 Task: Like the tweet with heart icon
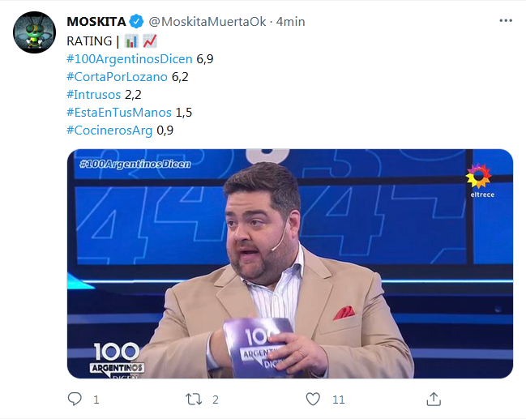coord(313,399)
